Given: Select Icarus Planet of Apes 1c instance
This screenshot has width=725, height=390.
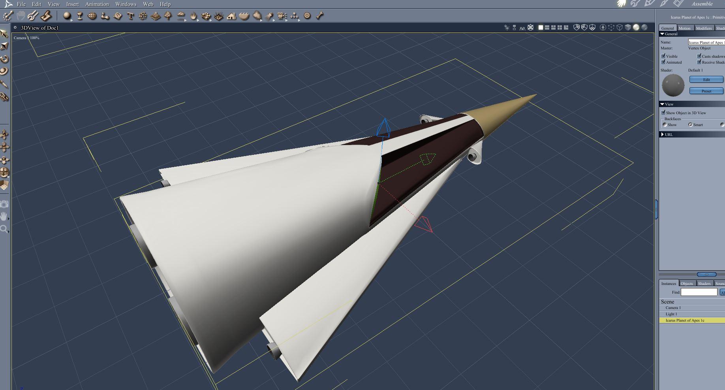Looking at the screenshot, I should 692,320.
